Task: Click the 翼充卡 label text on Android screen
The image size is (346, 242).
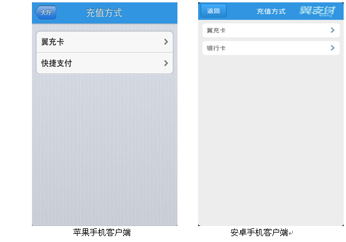Action: tap(216, 30)
